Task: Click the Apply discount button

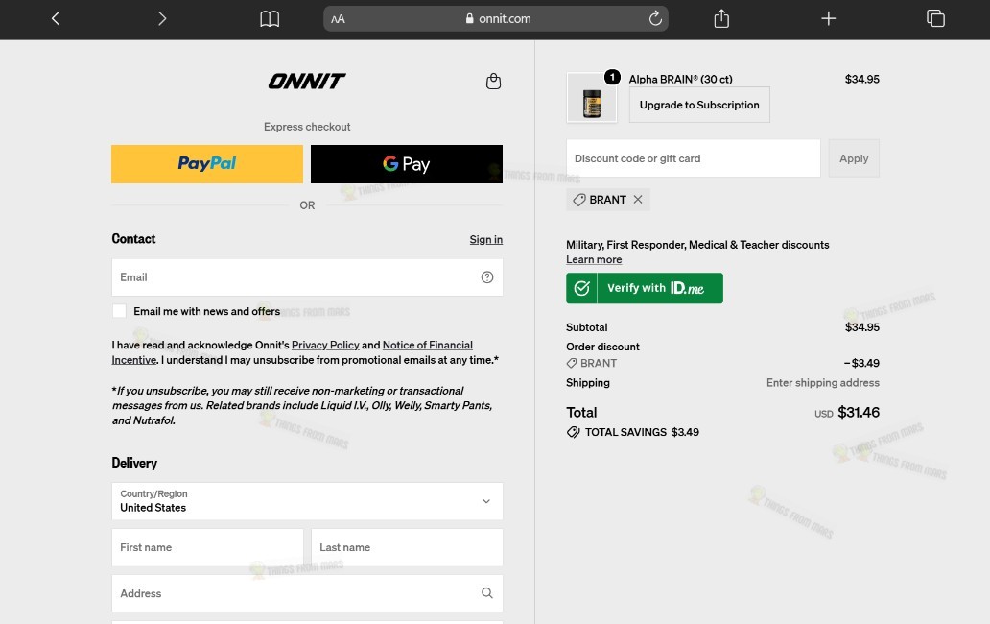Action: (854, 158)
